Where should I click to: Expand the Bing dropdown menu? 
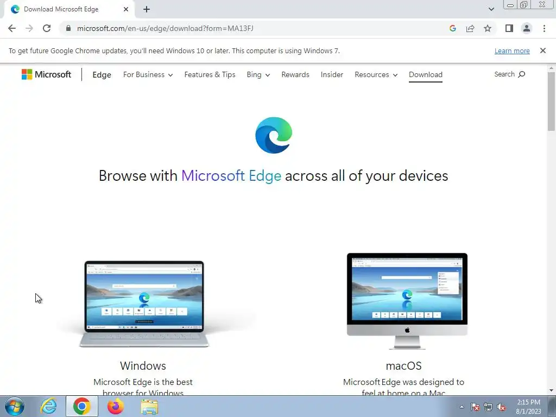258,75
